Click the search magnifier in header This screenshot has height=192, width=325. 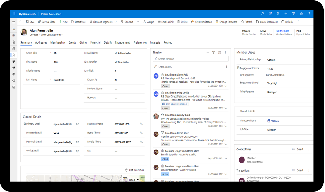pos(262,14)
